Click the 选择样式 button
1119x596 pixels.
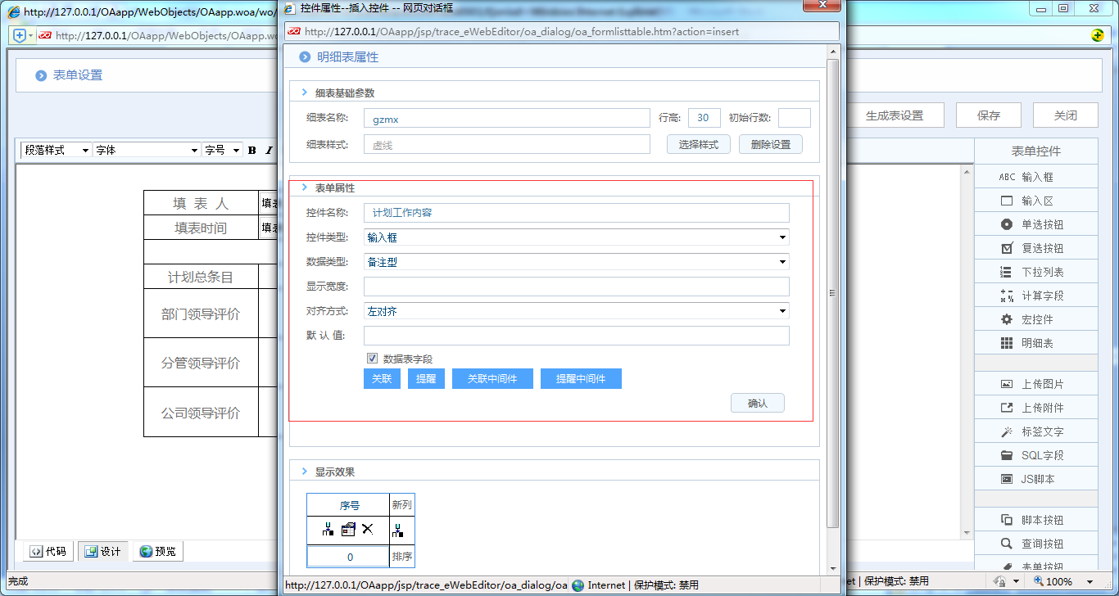click(x=698, y=144)
